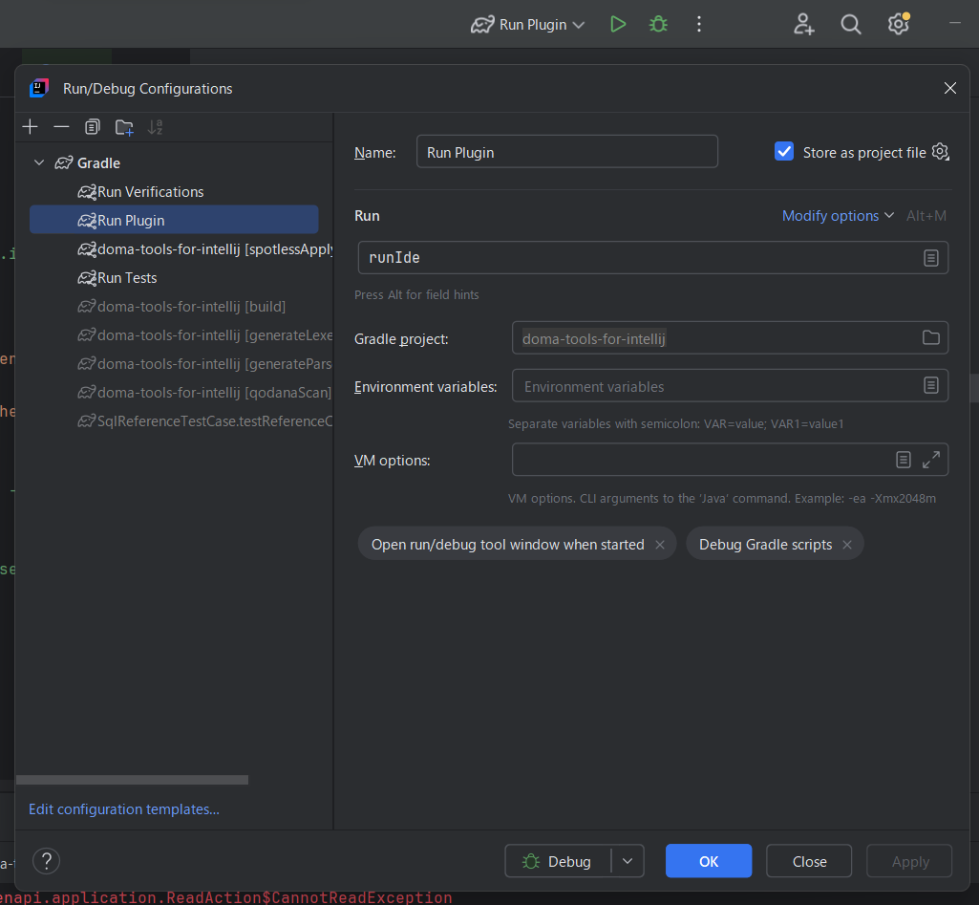
Task: Click the JetBrains icon in the dialog title
Action: click(x=39, y=88)
